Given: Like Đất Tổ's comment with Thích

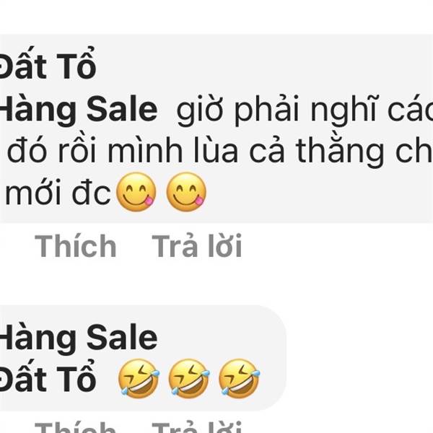Looking at the screenshot, I should 75,246.
